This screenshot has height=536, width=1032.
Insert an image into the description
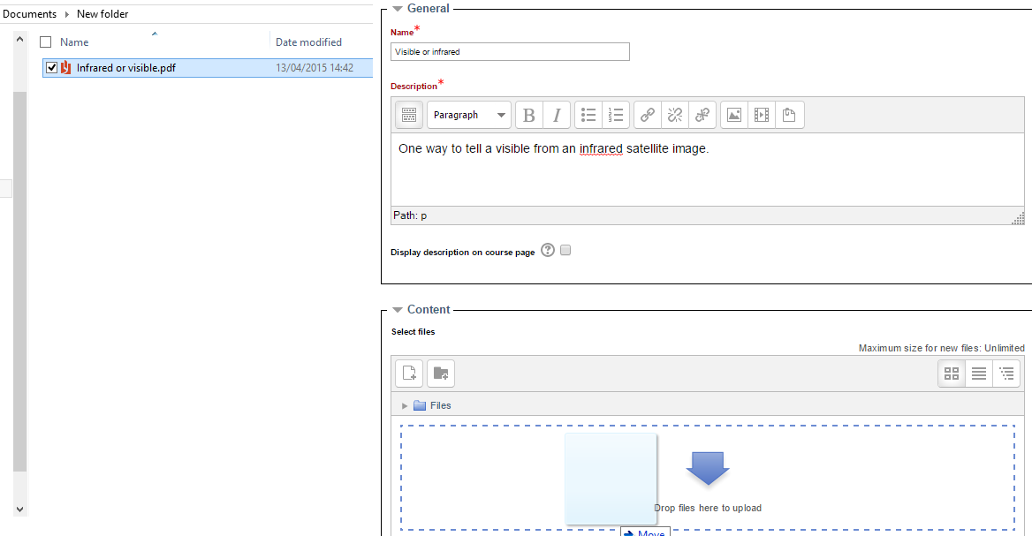click(733, 115)
